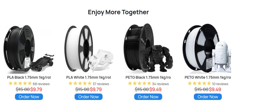Viewport: 264px width, 103px height.
Task: Order the PLA Black filament now
Action: [29, 97]
